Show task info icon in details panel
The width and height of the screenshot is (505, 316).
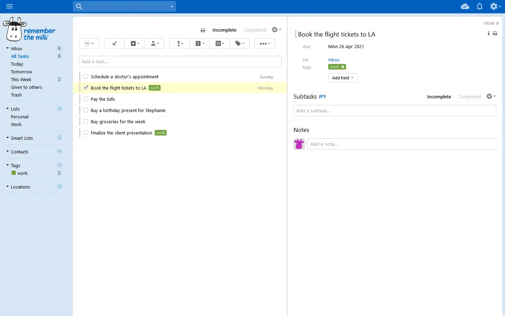point(489,33)
